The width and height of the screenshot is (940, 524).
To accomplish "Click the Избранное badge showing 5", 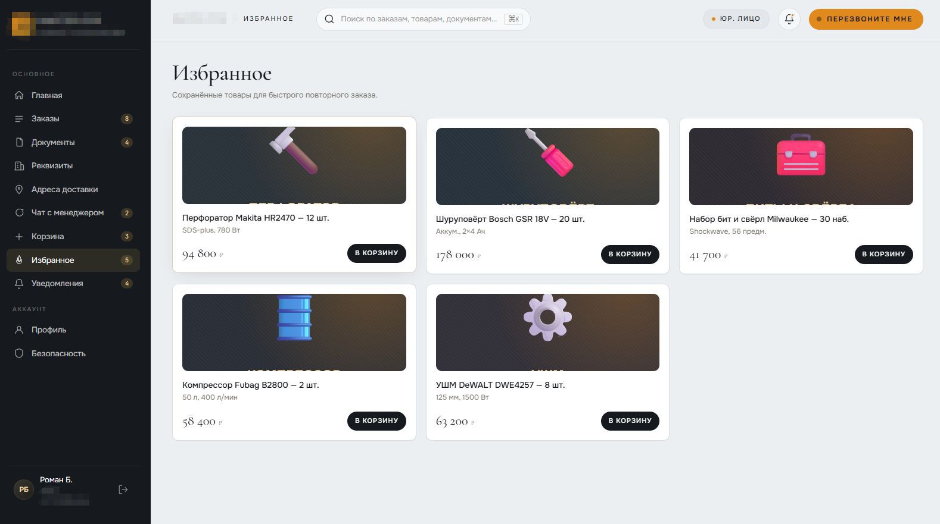I will (126, 260).
